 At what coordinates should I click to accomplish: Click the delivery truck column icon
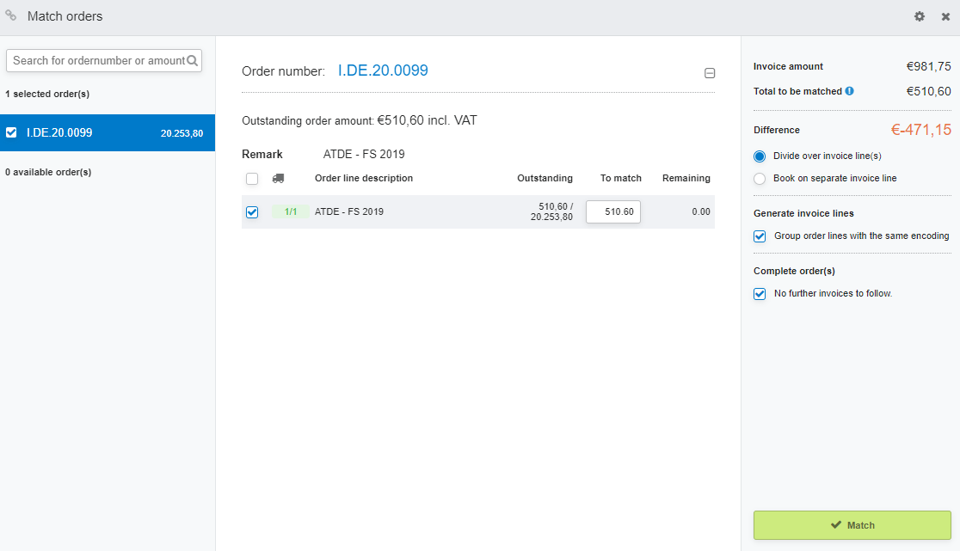pos(278,179)
